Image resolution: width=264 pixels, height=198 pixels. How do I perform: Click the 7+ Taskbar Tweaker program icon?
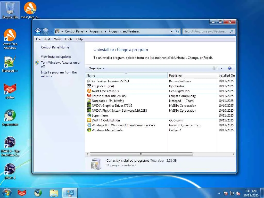click(89, 81)
